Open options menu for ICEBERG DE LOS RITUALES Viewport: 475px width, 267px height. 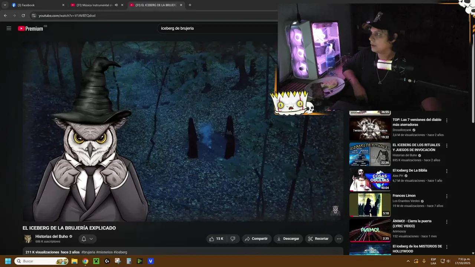(447, 146)
